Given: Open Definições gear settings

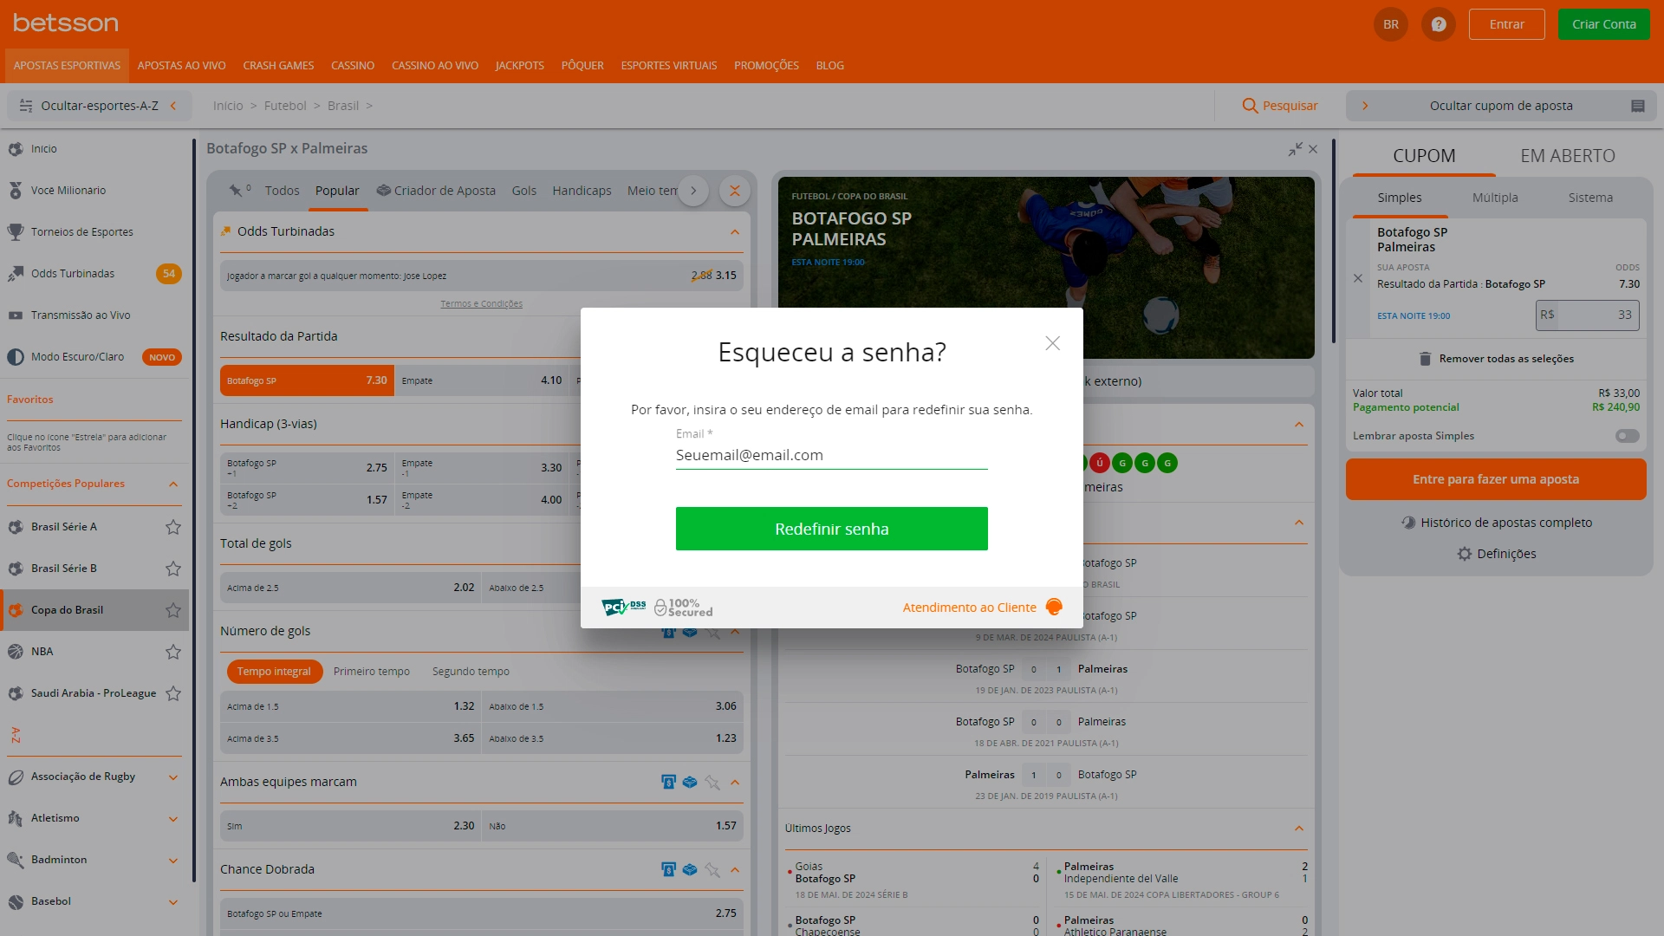Looking at the screenshot, I should pos(1465,554).
